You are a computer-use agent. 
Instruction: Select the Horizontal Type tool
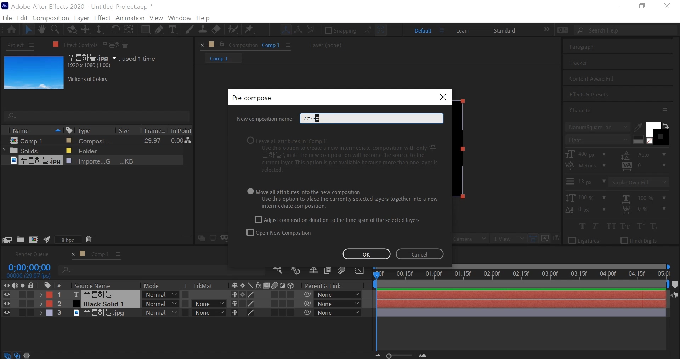click(172, 30)
